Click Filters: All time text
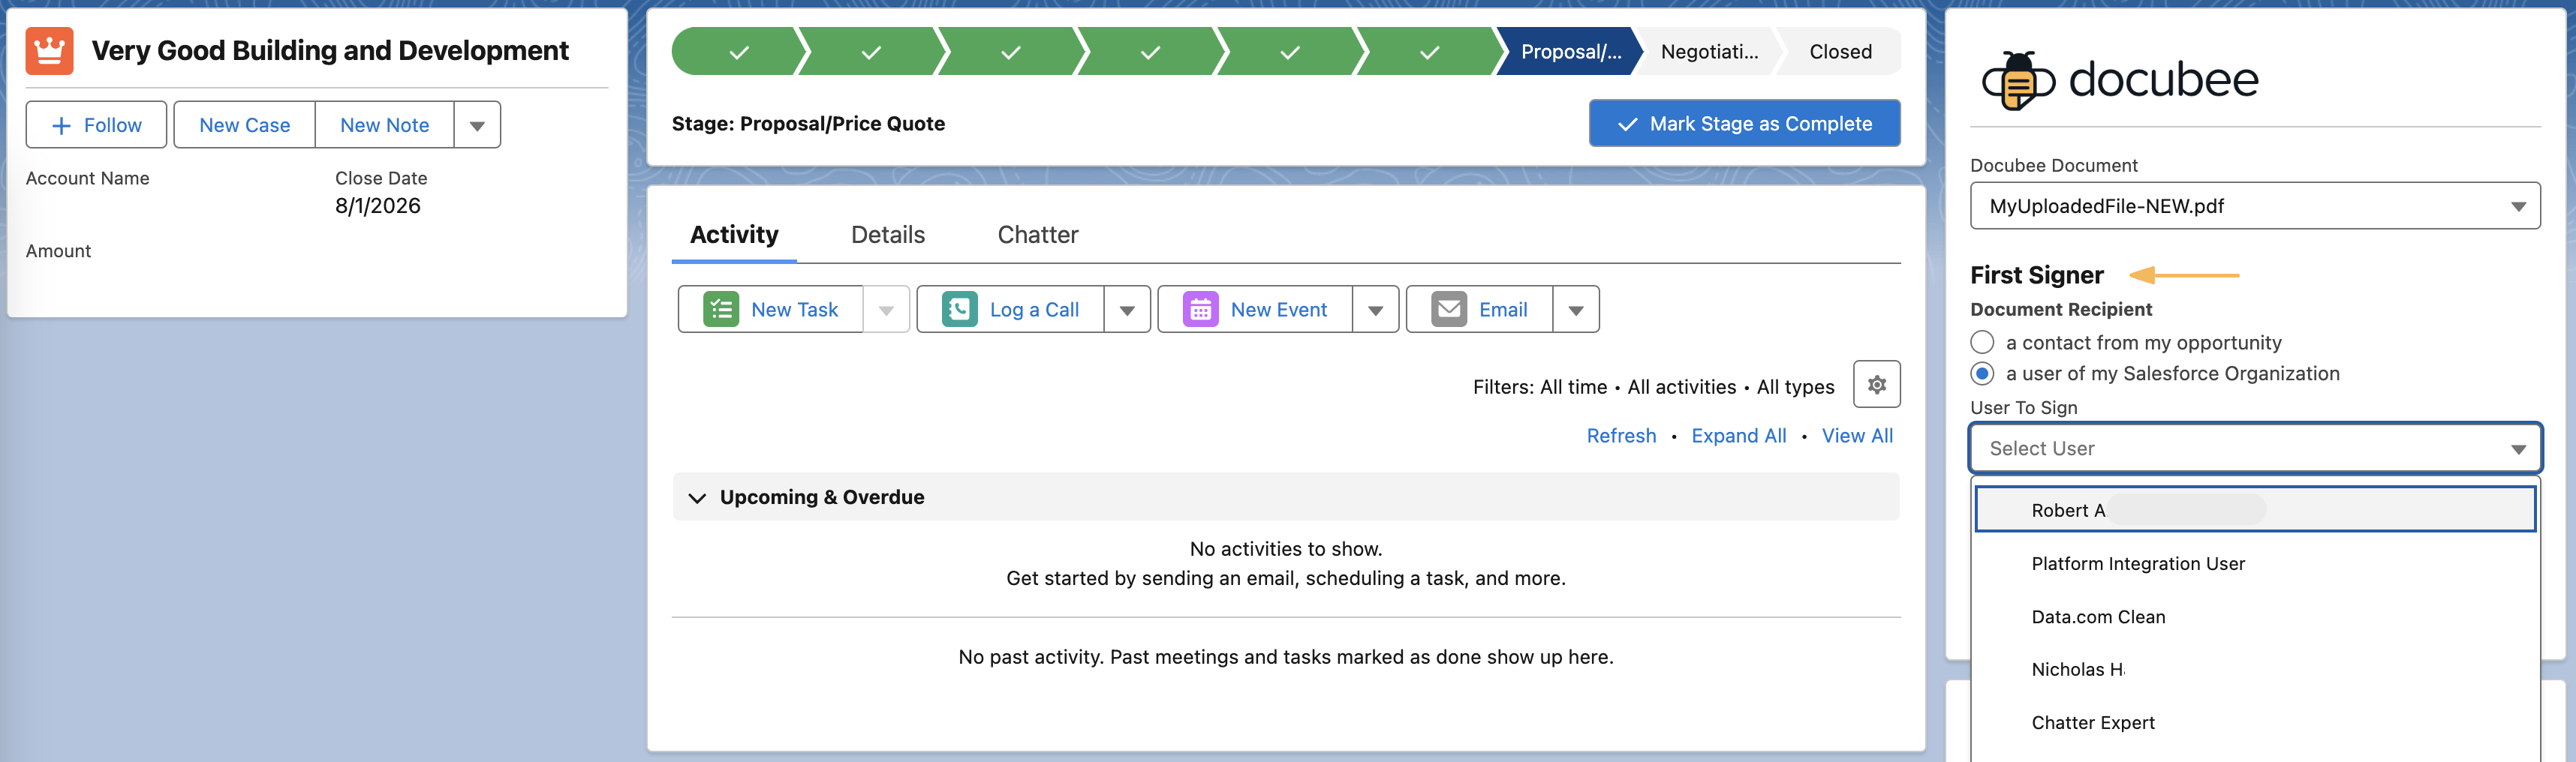The image size is (2576, 762). (1540, 388)
